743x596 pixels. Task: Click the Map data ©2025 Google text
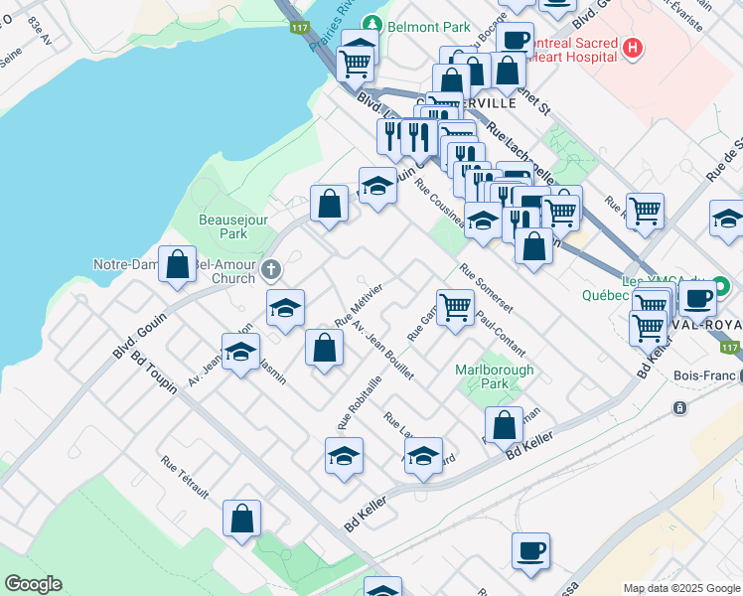pos(682,588)
